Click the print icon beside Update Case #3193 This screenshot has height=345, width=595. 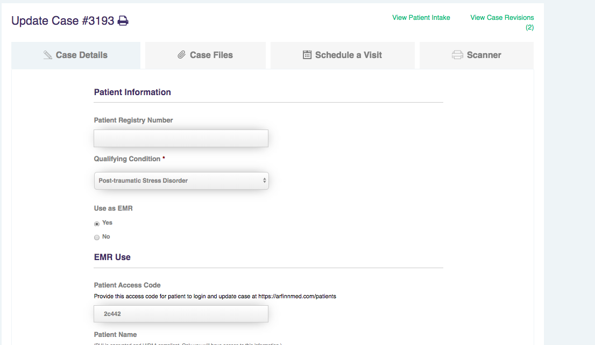pyautogui.click(x=123, y=21)
